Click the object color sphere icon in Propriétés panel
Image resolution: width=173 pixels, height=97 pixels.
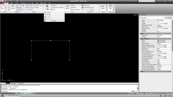82,5
